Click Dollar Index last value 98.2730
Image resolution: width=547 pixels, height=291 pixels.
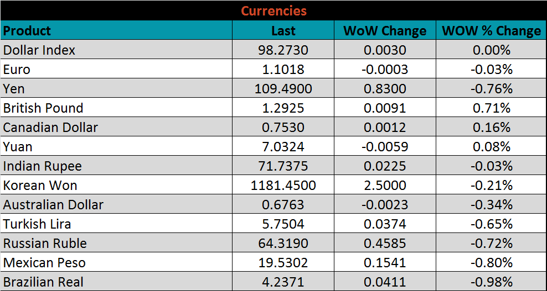click(283, 50)
